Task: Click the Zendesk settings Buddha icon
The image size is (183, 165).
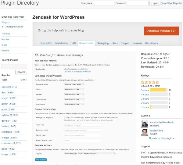Action: [x=37, y=55]
